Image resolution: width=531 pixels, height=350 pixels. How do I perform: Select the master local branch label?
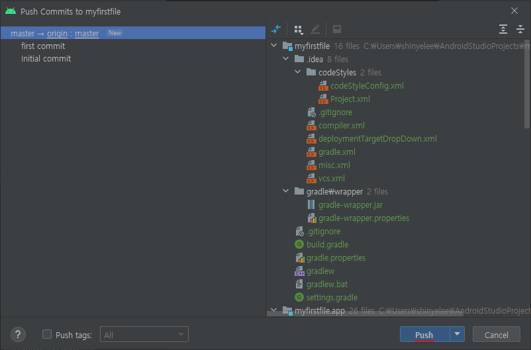click(23, 34)
